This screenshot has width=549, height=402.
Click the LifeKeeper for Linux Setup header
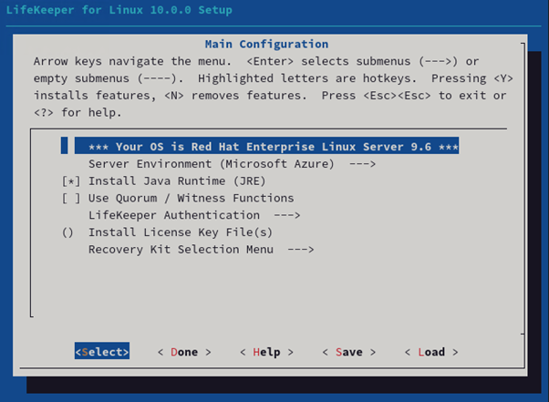tap(119, 10)
